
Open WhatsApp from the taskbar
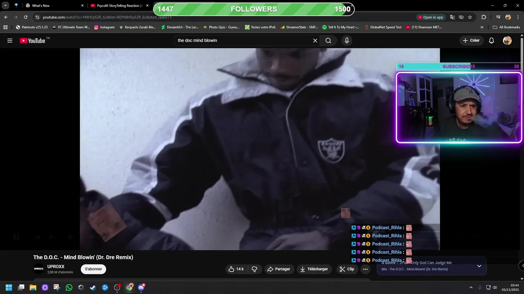coord(69,287)
